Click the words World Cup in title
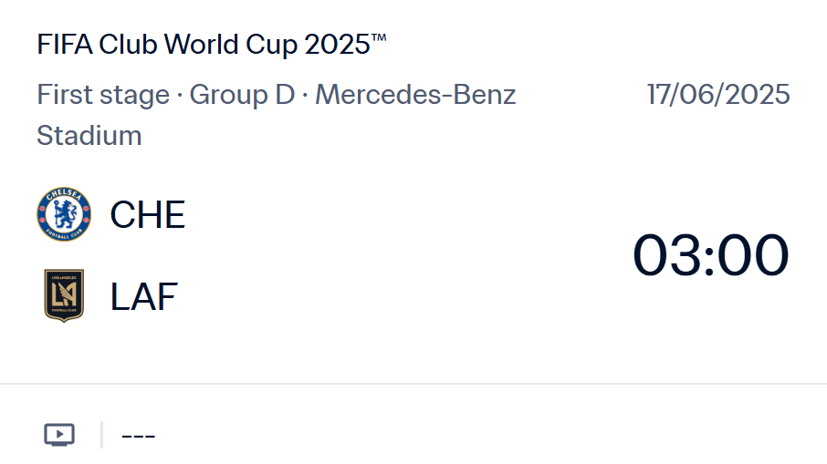Viewport: 827px width, 464px height. [232, 45]
